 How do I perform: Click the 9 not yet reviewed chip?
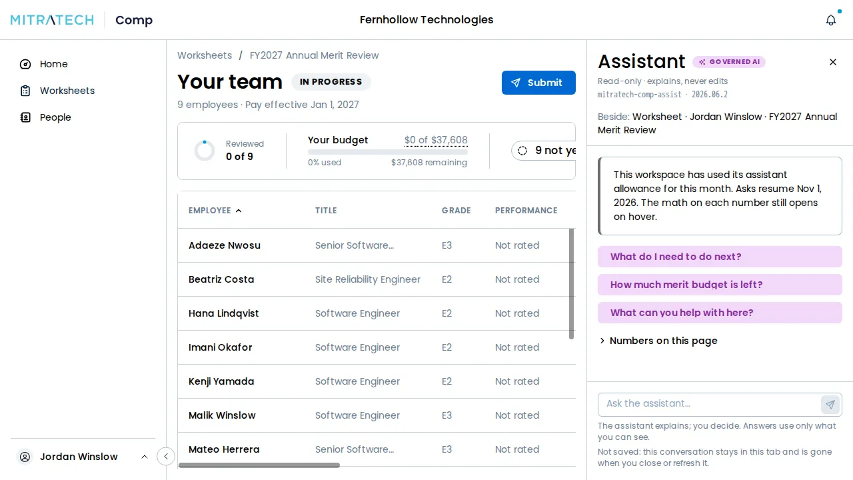tap(543, 151)
